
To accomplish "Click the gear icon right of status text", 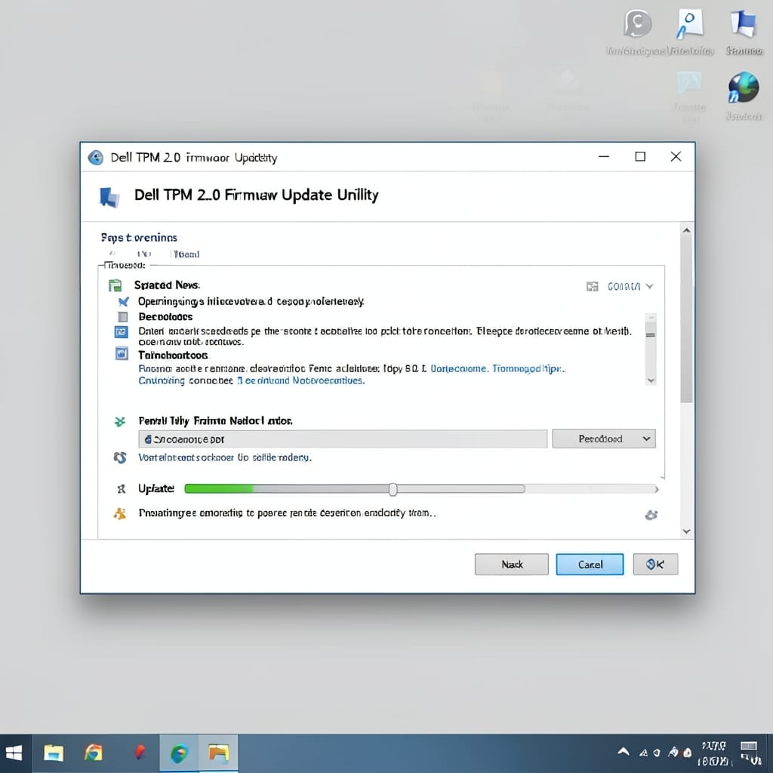I will 651,515.
